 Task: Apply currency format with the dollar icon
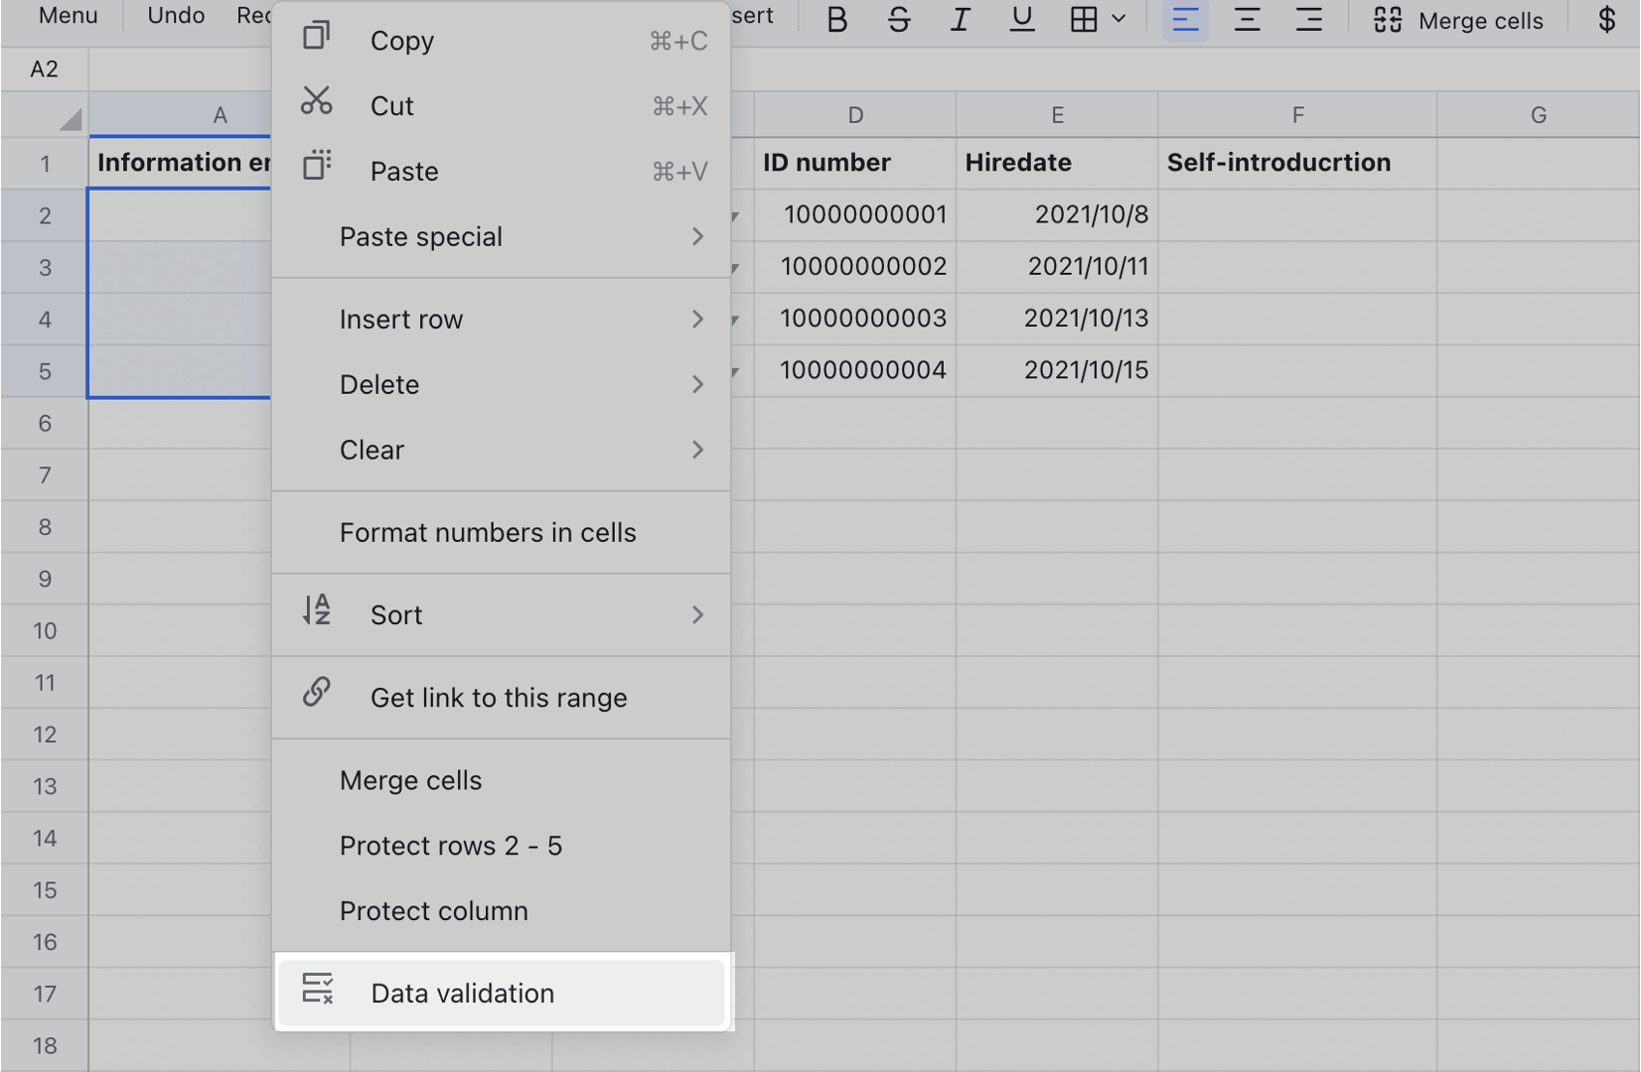[x=1607, y=19]
